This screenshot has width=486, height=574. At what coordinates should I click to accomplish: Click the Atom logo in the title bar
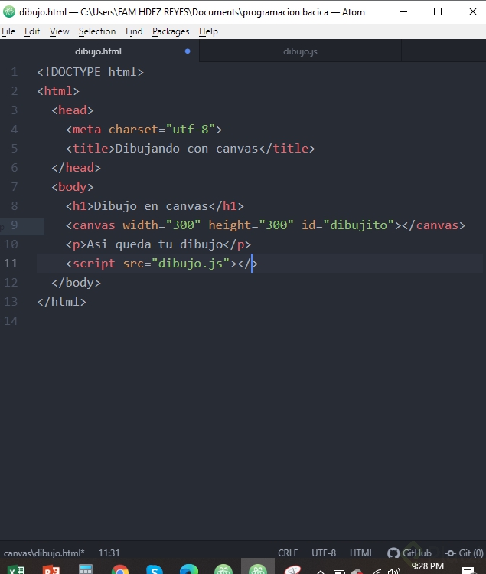[9, 11]
